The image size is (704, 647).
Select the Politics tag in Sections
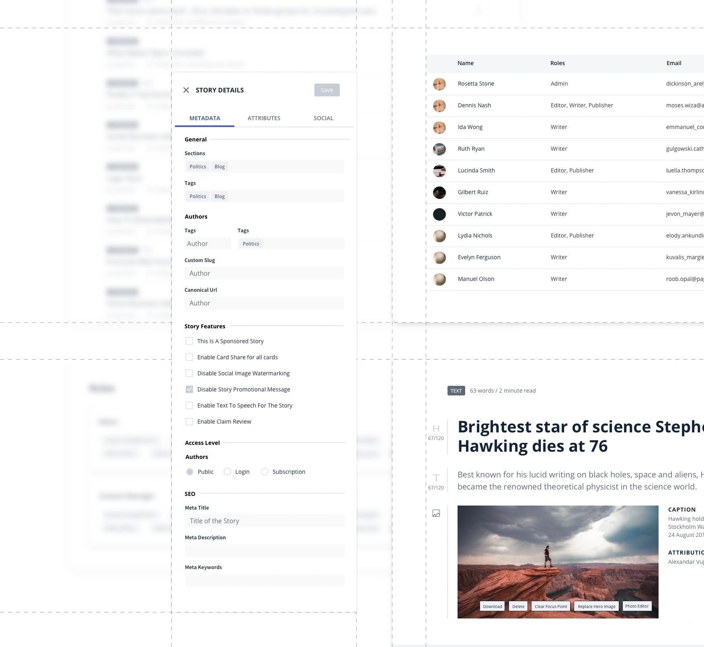pyautogui.click(x=197, y=166)
